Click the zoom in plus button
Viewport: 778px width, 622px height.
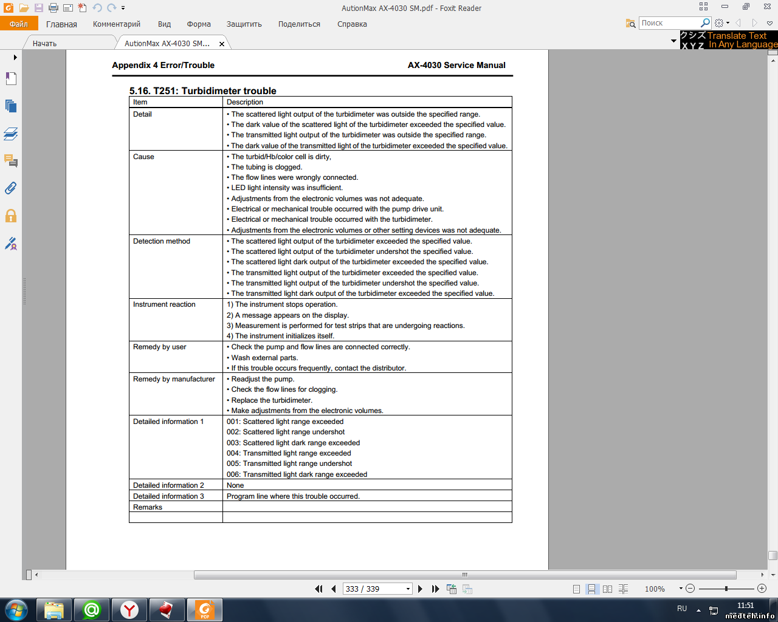(762, 588)
